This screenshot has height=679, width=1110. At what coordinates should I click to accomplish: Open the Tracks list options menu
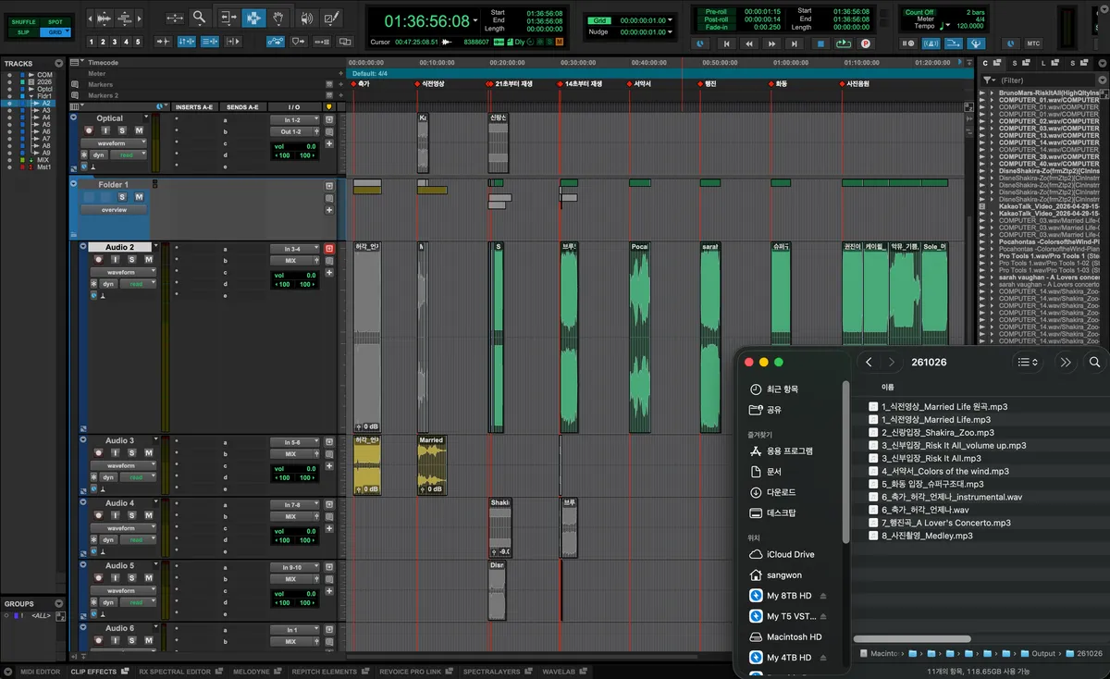click(59, 64)
